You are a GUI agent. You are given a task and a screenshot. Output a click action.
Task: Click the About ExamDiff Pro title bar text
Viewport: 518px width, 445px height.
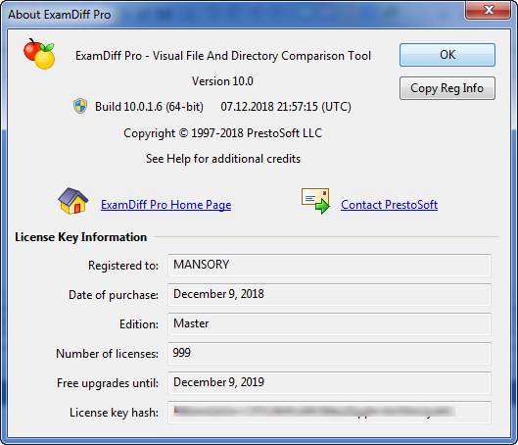coord(60,15)
